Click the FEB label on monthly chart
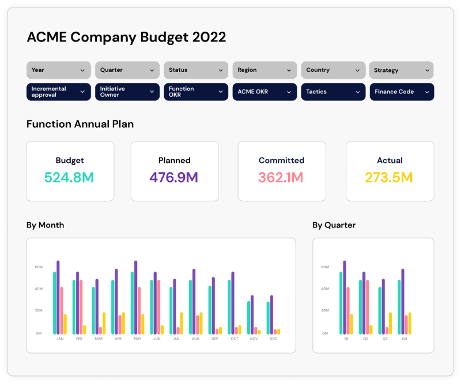 (x=79, y=339)
